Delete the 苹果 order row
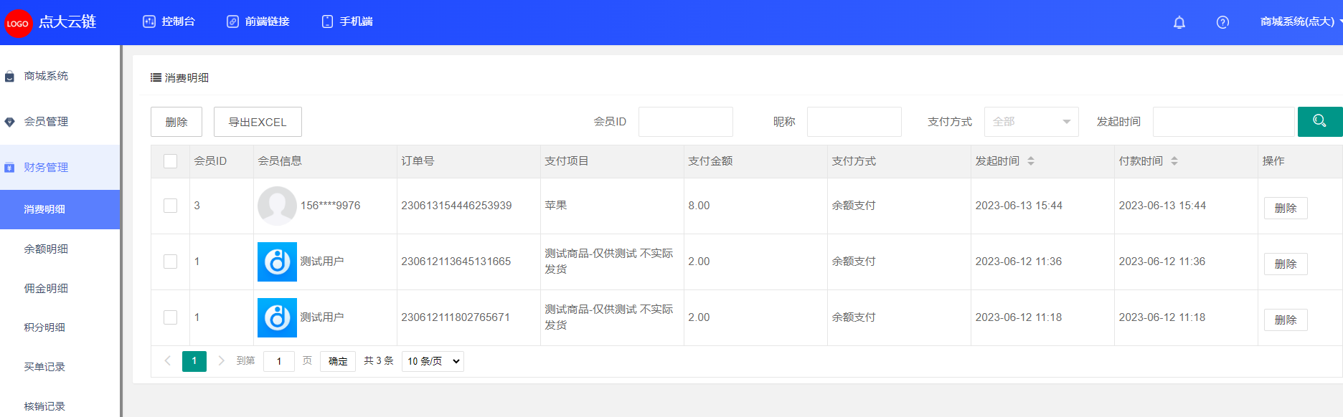This screenshot has width=1343, height=417. pyautogui.click(x=1286, y=208)
